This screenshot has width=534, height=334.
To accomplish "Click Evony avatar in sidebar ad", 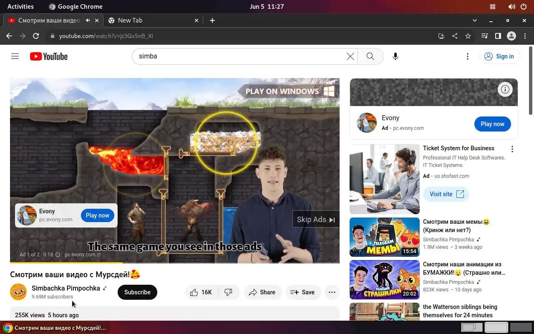I will click(367, 123).
